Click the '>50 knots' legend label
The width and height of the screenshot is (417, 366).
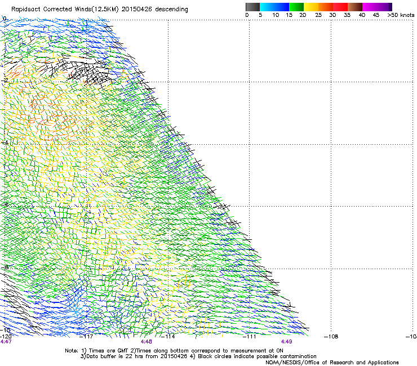click(401, 15)
